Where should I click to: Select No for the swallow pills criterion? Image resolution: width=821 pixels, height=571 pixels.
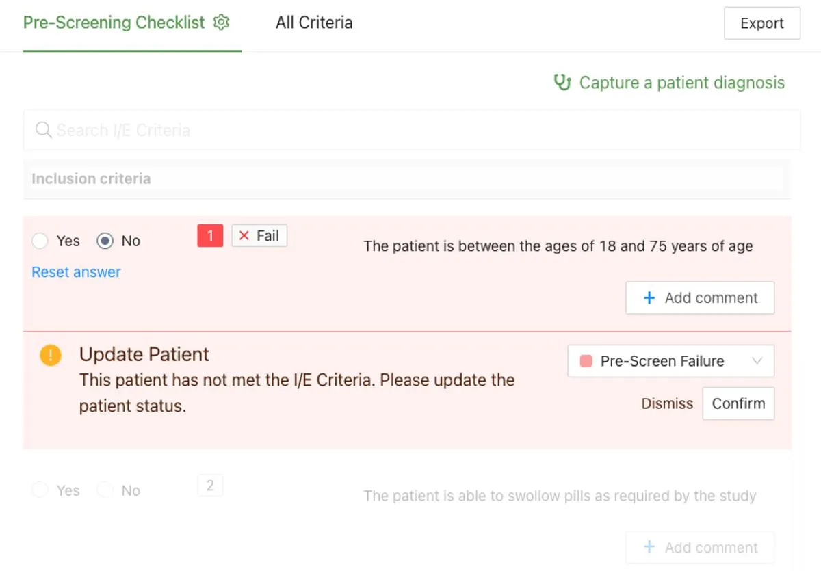[105, 490]
